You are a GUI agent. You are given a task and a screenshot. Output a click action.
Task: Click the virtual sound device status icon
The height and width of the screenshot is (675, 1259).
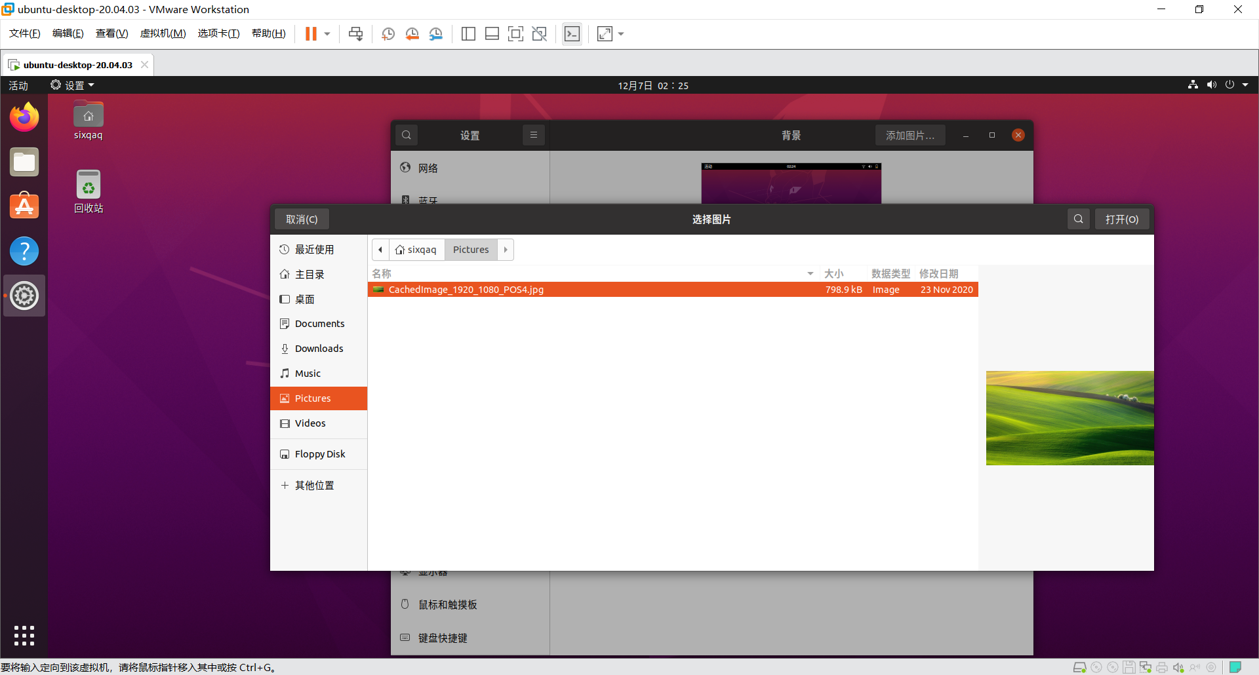[x=1178, y=667]
